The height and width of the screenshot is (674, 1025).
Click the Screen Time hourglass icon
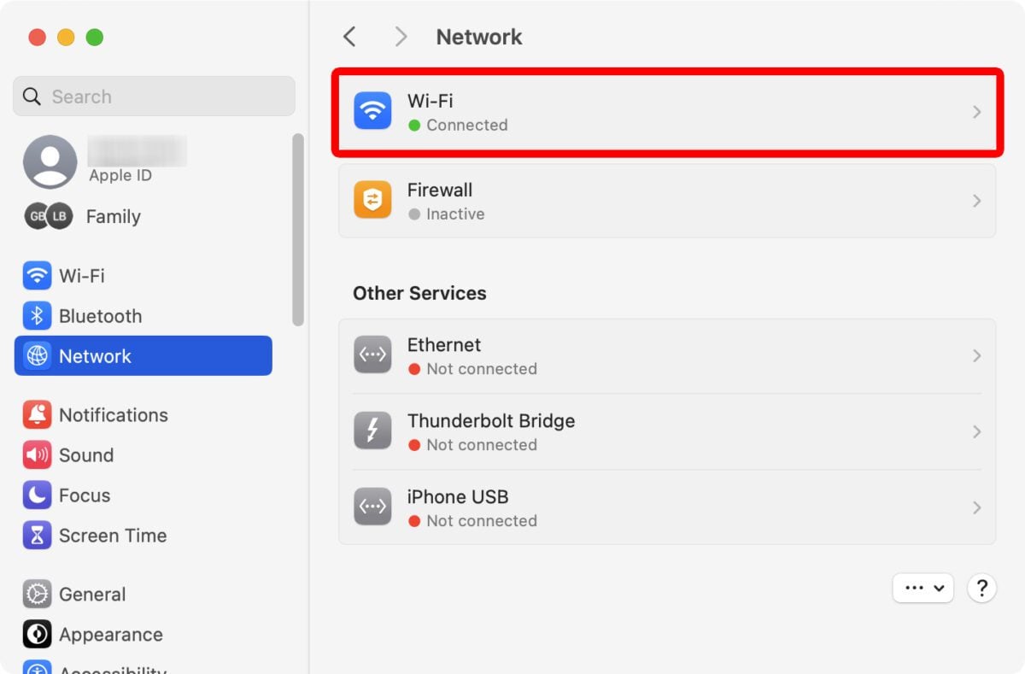[x=37, y=536]
